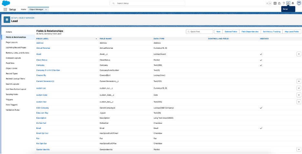Open the App Launcher grid icon
The width and height of the screenshot is (302, 154).
pyautogui.click(x=5, y=9)
